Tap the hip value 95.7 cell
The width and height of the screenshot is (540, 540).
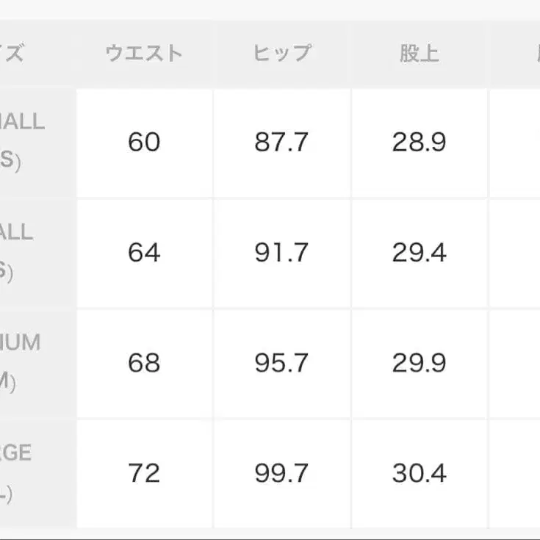coord(282,363)
